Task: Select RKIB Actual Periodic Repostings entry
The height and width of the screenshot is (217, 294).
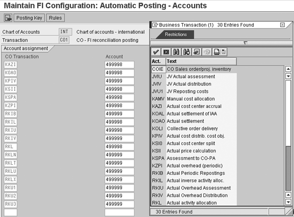Action: tap(194, 173)
